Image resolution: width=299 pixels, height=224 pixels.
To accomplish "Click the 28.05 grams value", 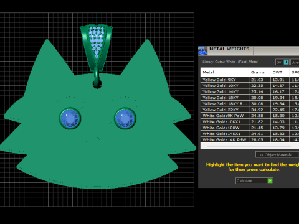I will (x=257, y=140).
